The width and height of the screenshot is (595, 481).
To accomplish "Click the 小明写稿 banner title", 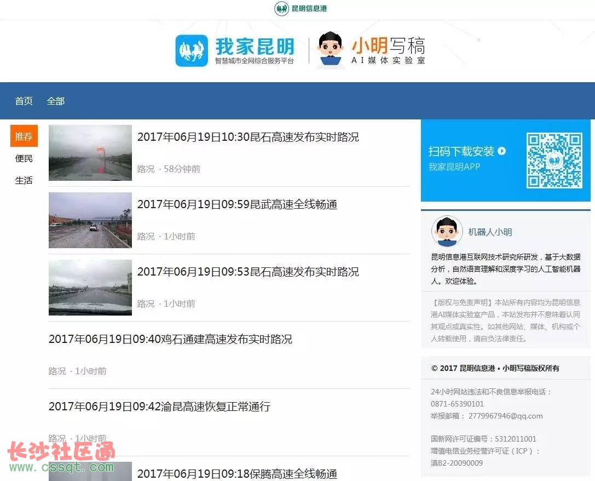I will [x=388, y=45].
